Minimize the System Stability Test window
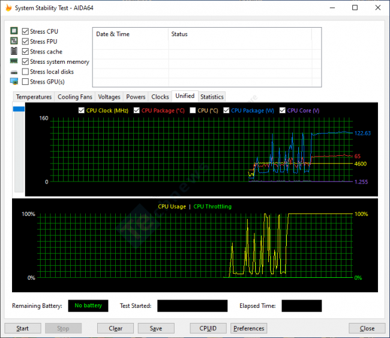The image size is (390, 338). click(332, 8)
